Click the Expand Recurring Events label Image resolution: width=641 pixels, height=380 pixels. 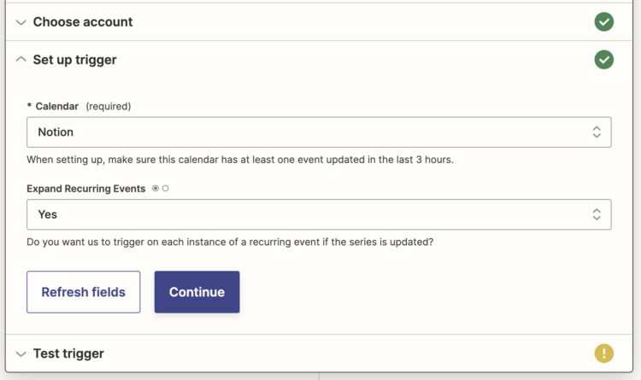[x=85, y=189]
